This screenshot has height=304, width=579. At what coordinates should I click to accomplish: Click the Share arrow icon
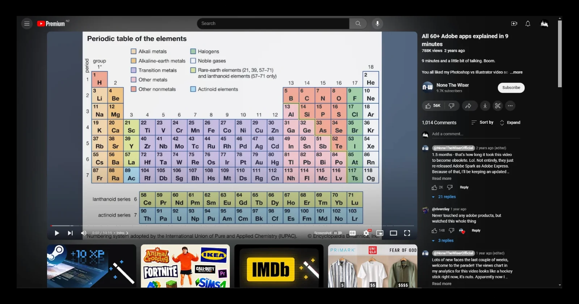point(468,106)
